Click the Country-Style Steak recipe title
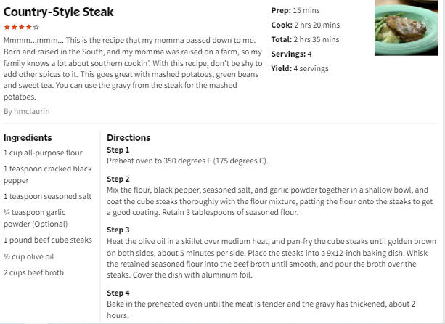The height and width of the screenshot is (324, 445). 59,12
